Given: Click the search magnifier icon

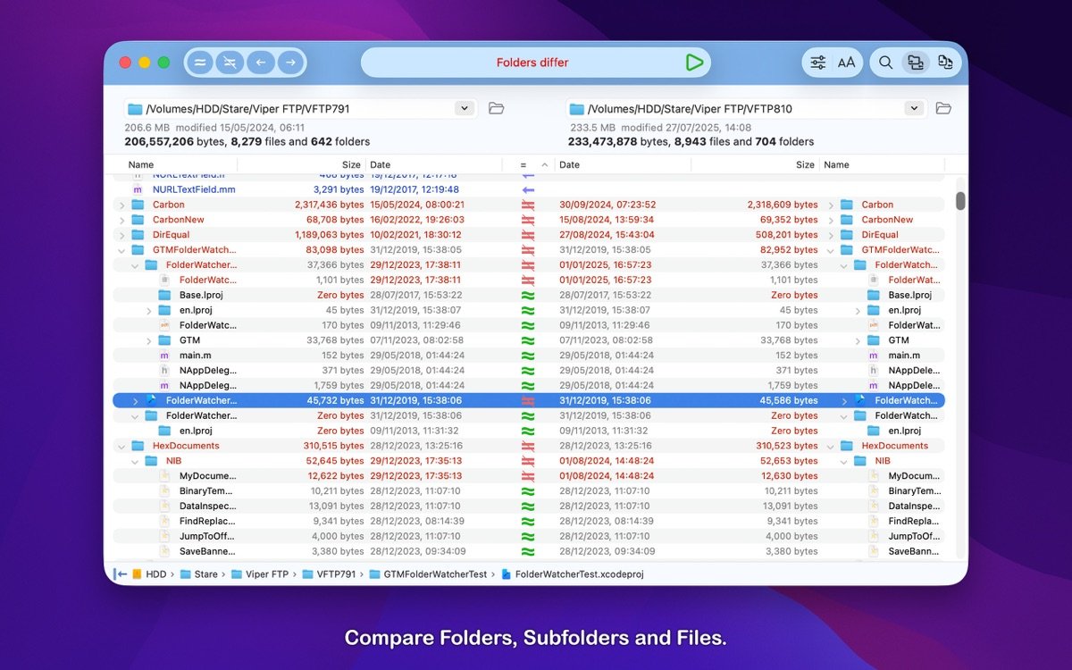Looking at the screenshot, I should [885, 63].
